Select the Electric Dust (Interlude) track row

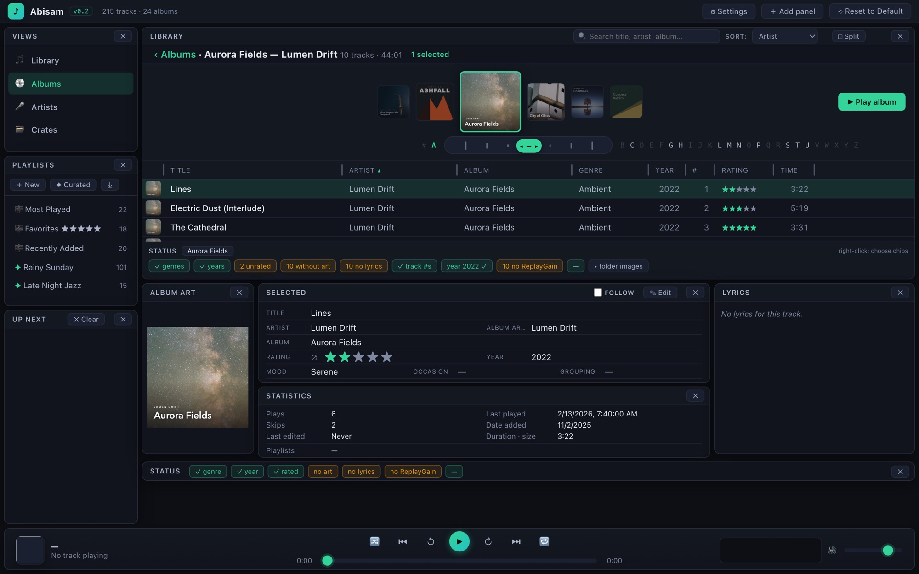tap(528, 208)
